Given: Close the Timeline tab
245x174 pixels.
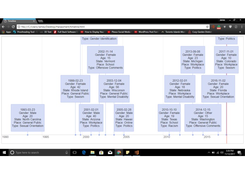Looking at the screenshot, I should 34,21.
